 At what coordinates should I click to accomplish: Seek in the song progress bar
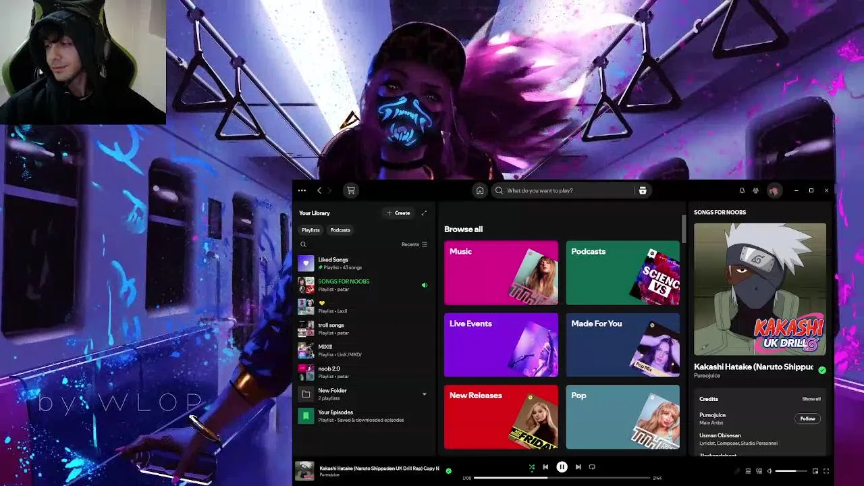[562, 478]
